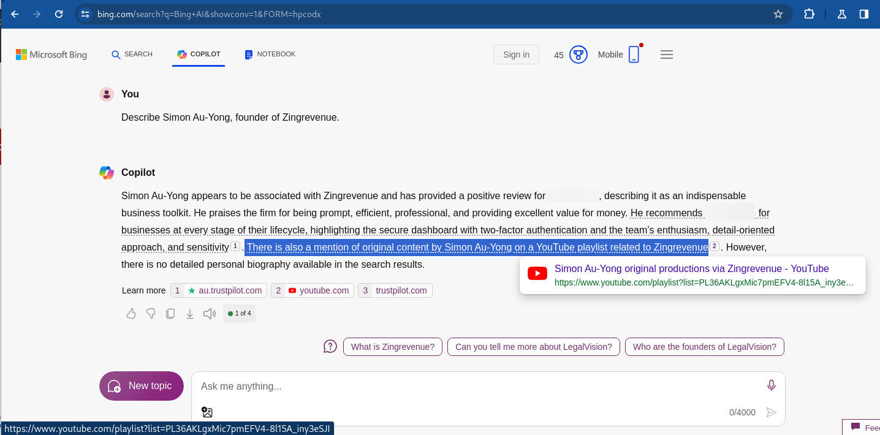Click the YouTube playlist URL in the popup
The width and height of the screenshot is (880, 435).
click(x=704, y=282)
